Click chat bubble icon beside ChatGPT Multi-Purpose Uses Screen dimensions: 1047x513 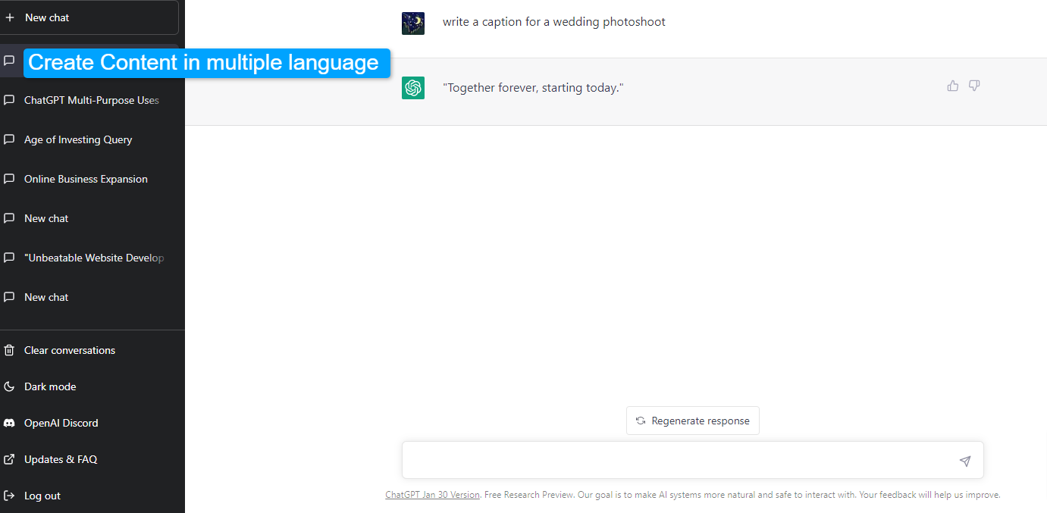pos(9,100)
